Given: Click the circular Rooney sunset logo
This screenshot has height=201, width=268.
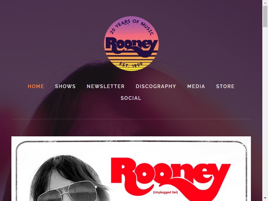Looking at the screenshot, I should [131, 44].
